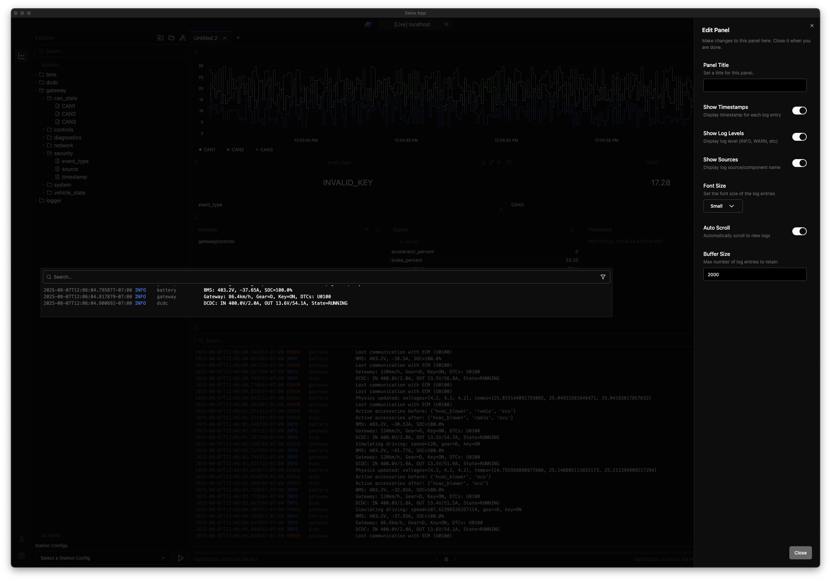
Task: Select the gateway/controls message row
Action: click(216, 241)
